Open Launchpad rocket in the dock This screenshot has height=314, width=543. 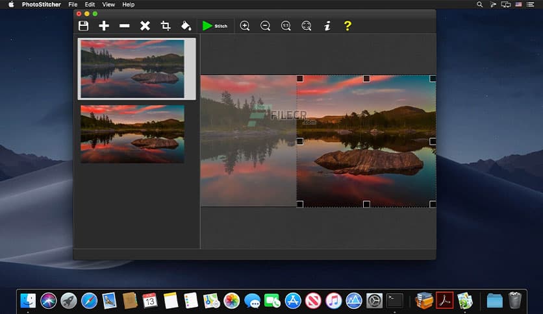(69, 300)
